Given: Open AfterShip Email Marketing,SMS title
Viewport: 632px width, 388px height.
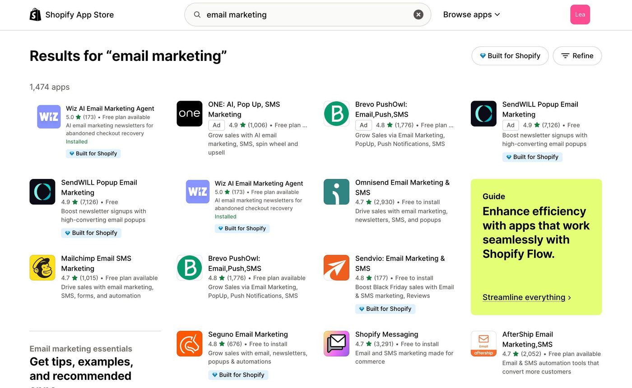Looking at the screenshot, I should pyautogui.click(x=527, y=339).
